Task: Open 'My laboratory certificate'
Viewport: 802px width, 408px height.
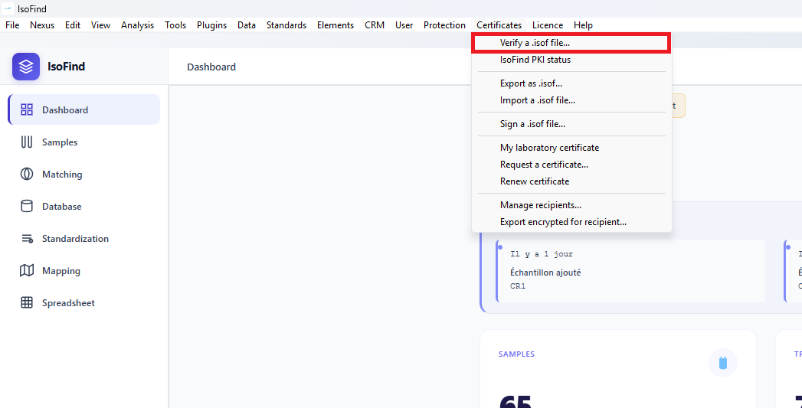Action: tap(571, 148)
